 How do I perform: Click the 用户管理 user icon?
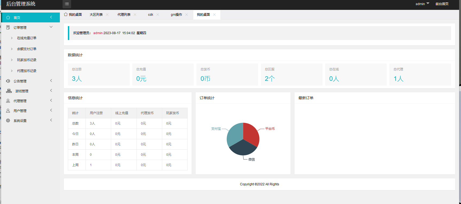(8, 111)
